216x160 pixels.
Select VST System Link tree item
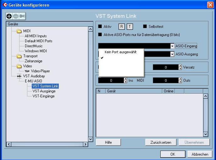pyautogui.click(x=45, y=86)
